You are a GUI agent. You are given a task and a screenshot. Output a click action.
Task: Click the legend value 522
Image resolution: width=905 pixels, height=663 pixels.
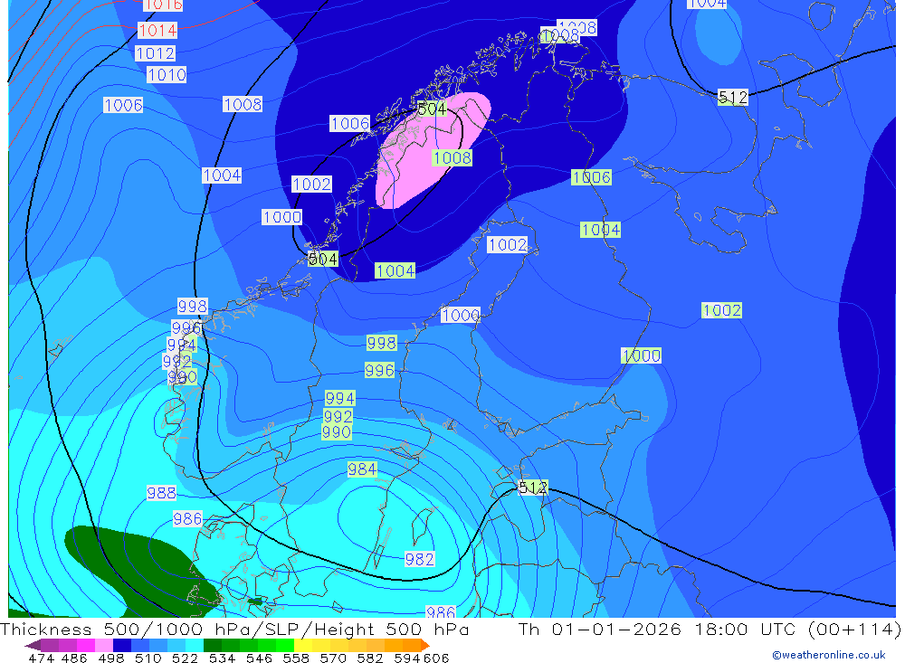185,658
